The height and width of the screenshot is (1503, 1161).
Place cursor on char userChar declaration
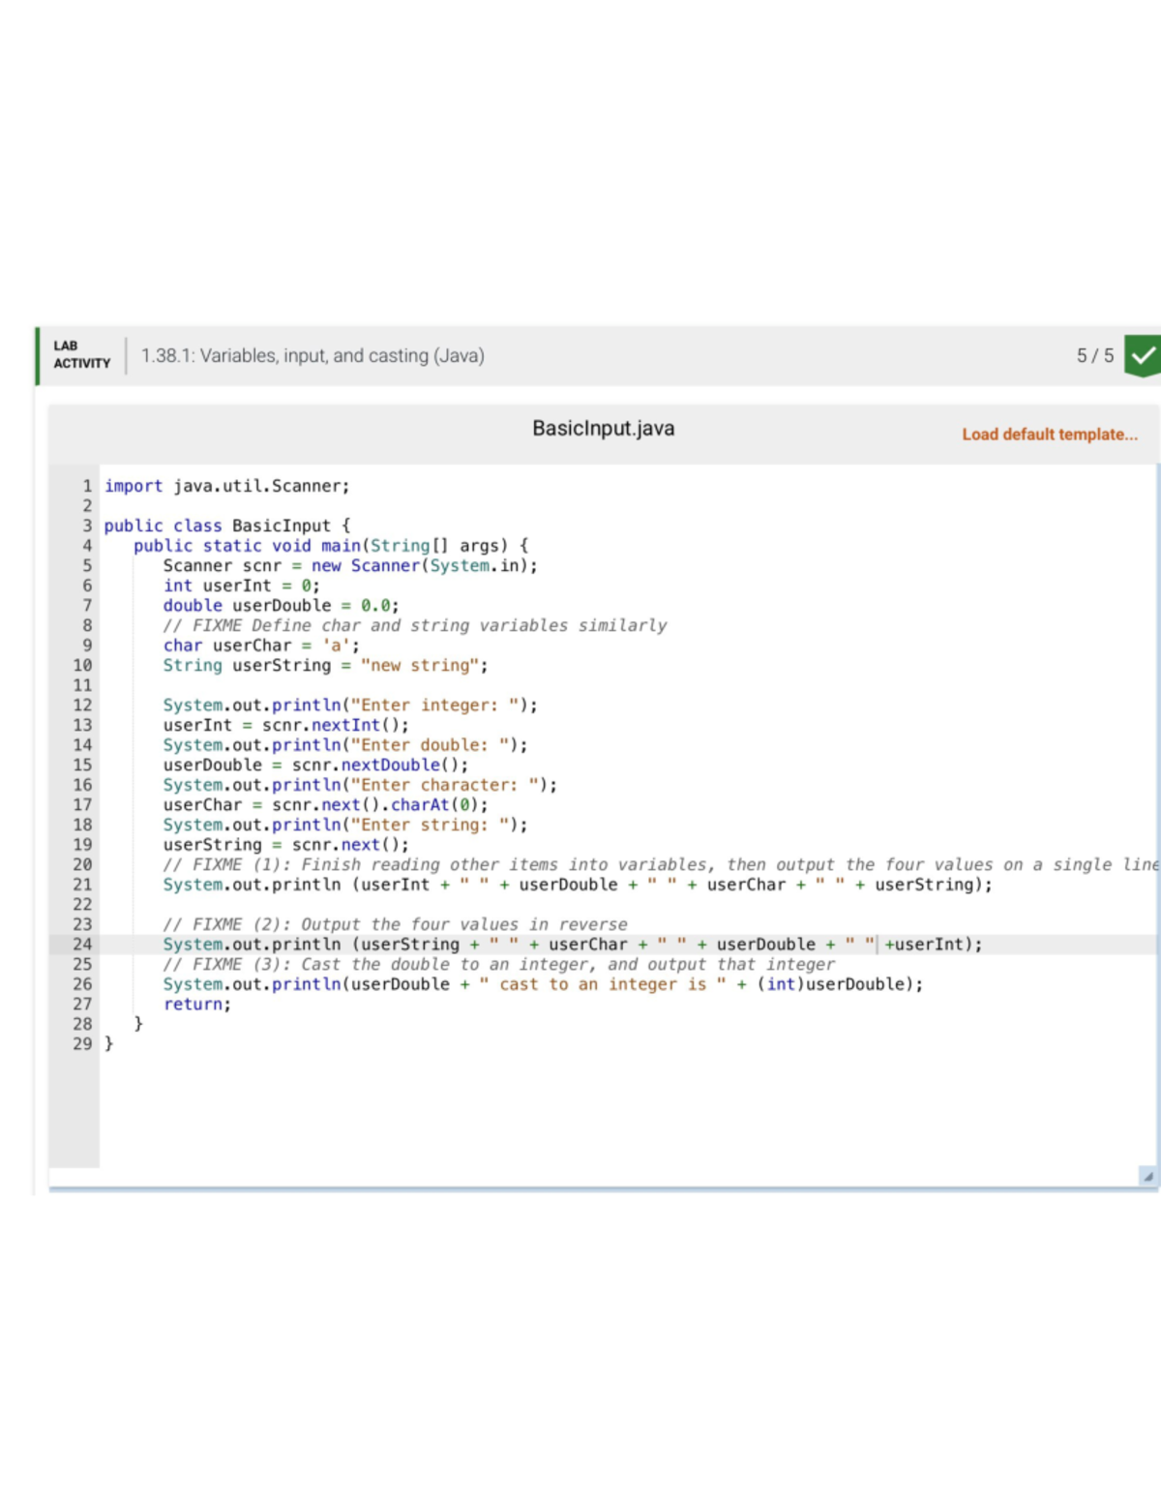260,646
